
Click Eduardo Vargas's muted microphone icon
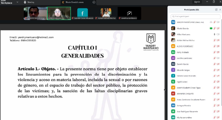tap(214, 70)
